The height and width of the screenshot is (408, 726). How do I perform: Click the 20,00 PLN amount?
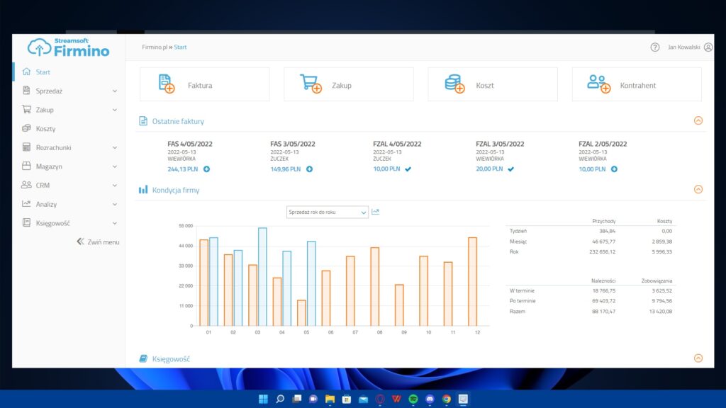pyautogui.click(x=489, y=169)
